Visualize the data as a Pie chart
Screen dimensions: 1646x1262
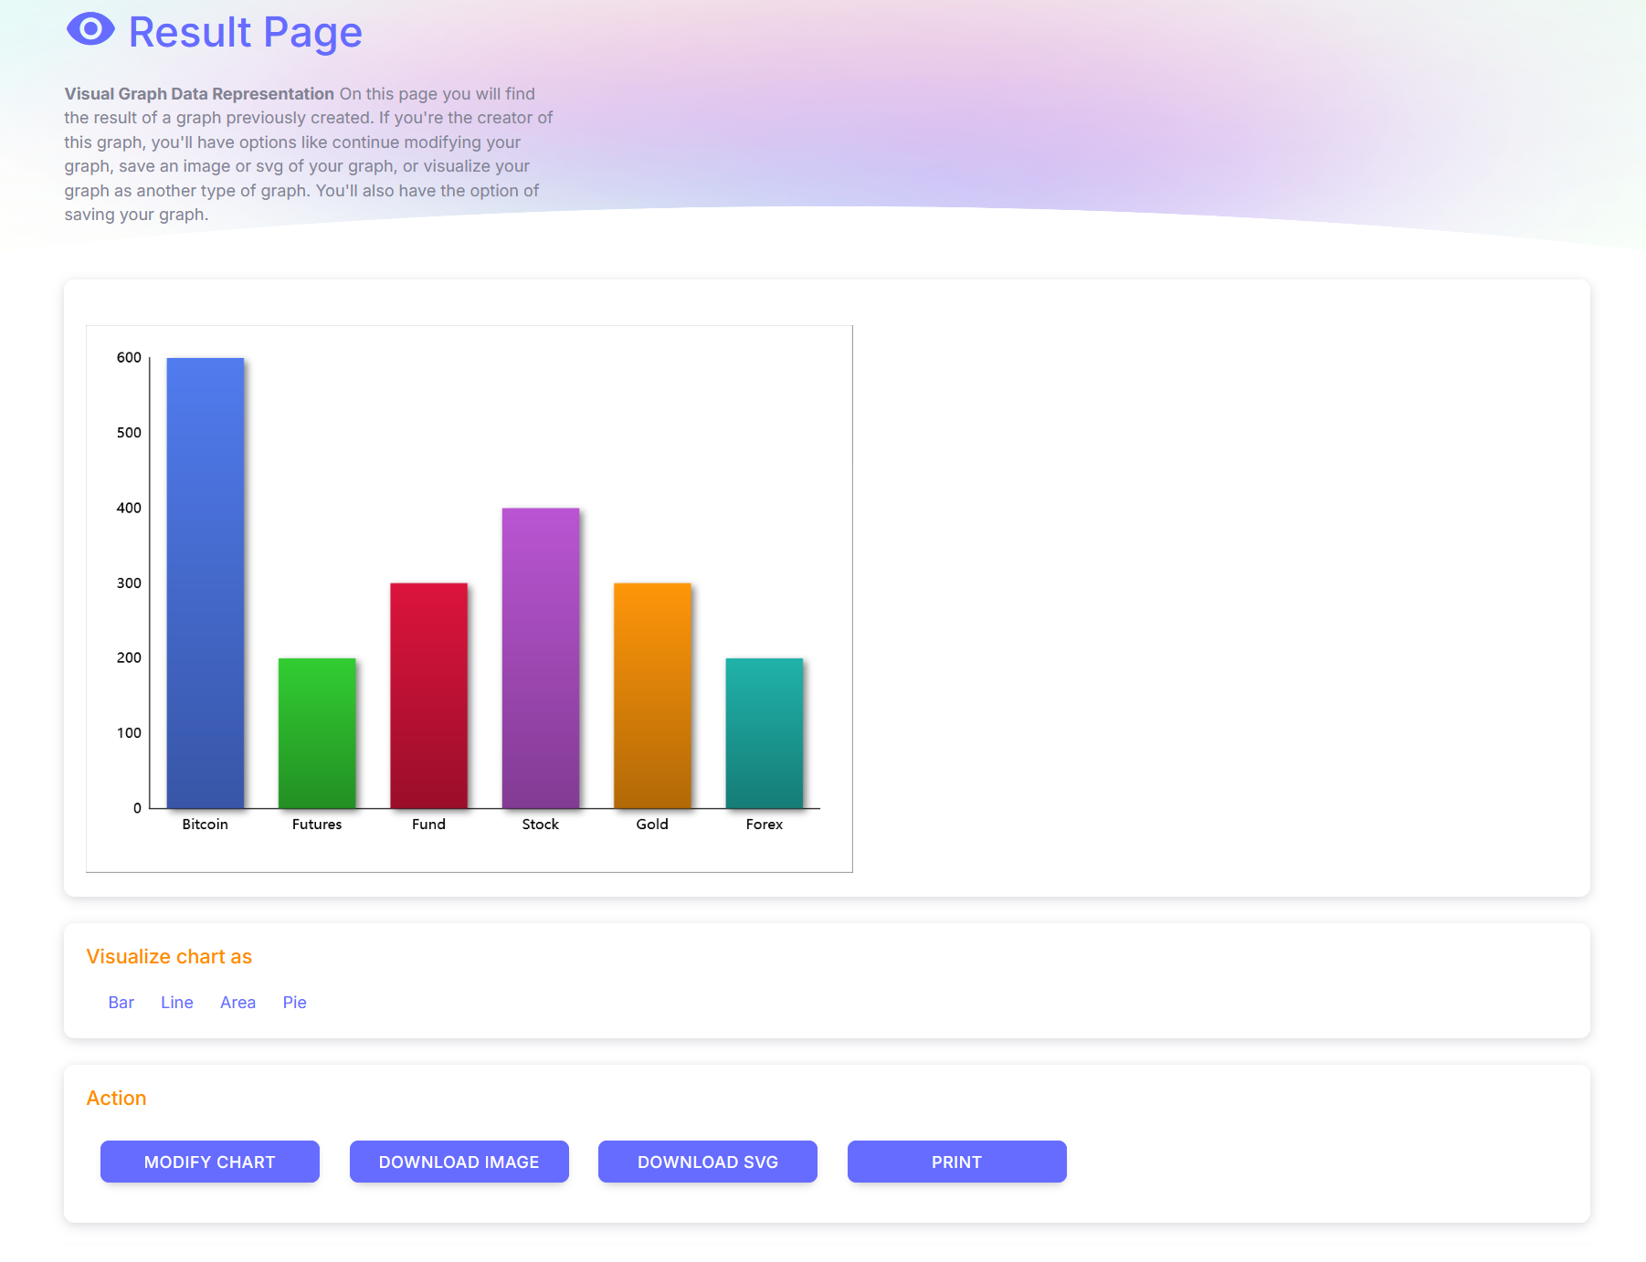pos(294,1002)
